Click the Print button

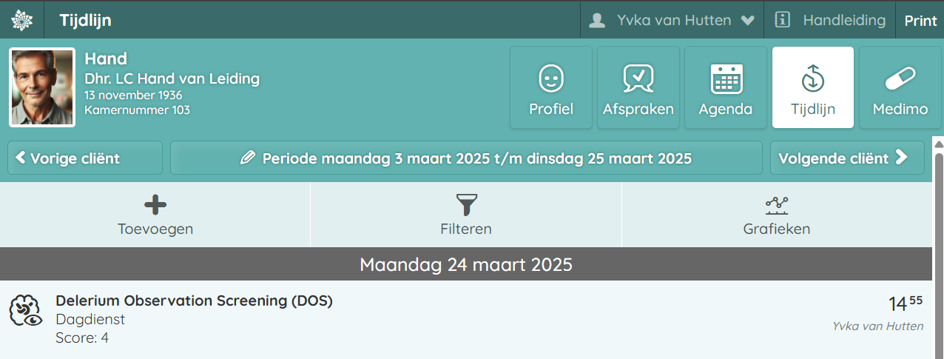[x=920, y=21]
